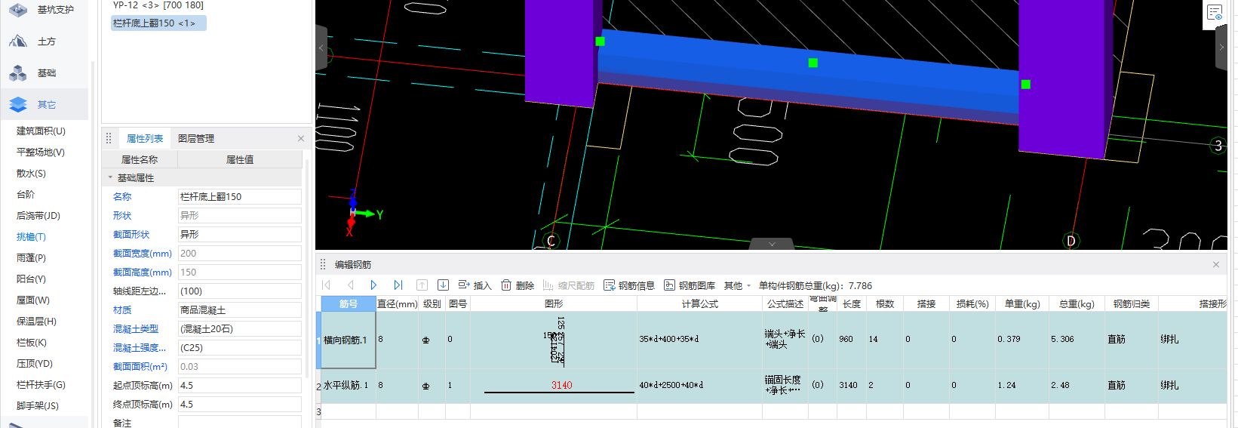Open 其他 dropdown in rebar toolbar

[x=737, y=285]
